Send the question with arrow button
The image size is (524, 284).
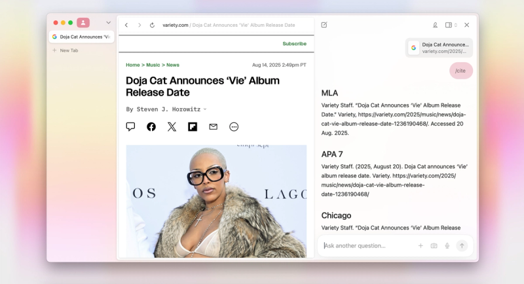click(x=462, y=245)
